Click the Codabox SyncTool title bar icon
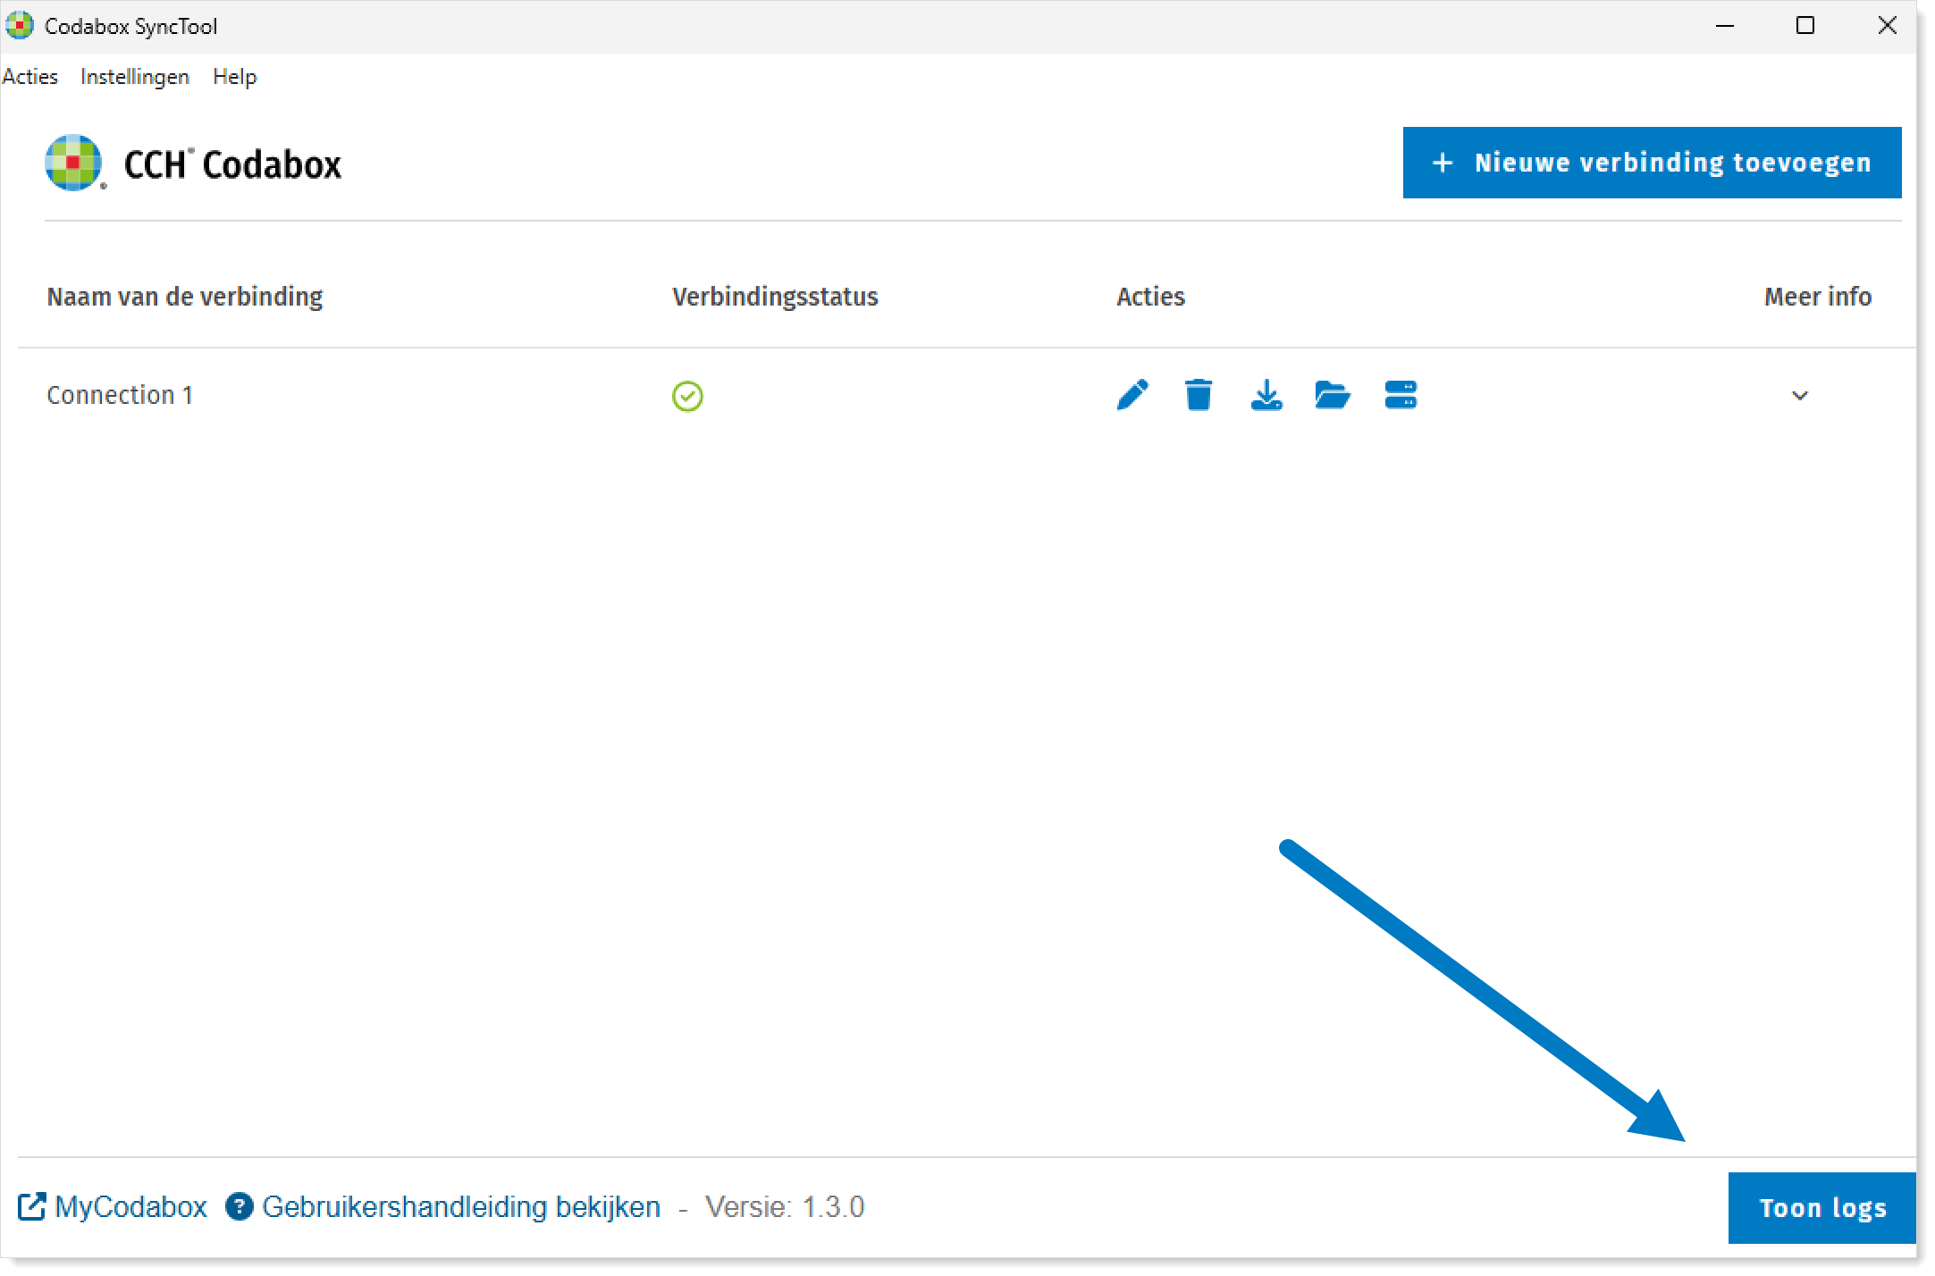The image size is (1935, 1276). point(19,26)
